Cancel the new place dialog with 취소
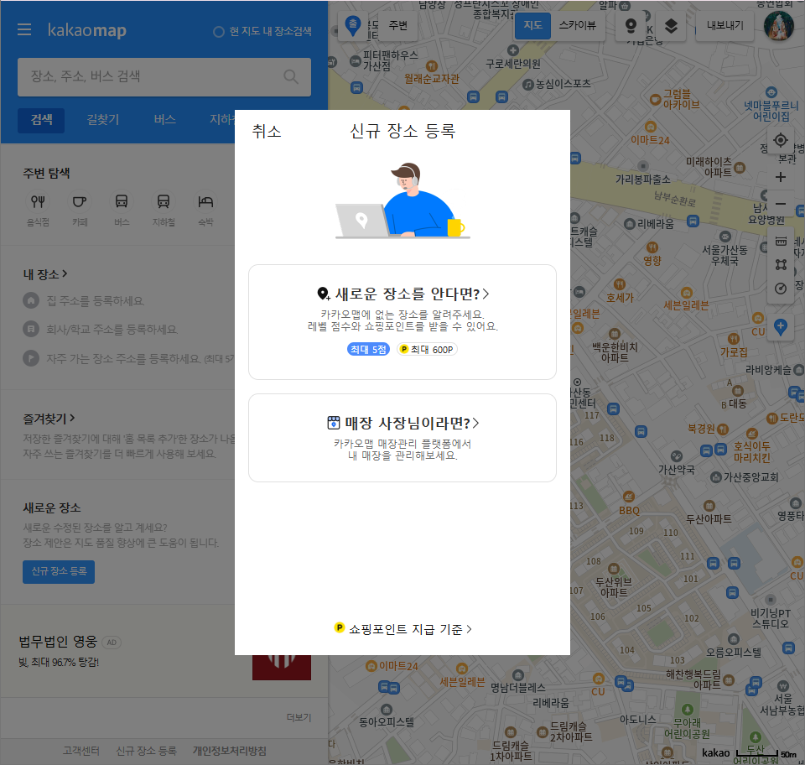 267,132
